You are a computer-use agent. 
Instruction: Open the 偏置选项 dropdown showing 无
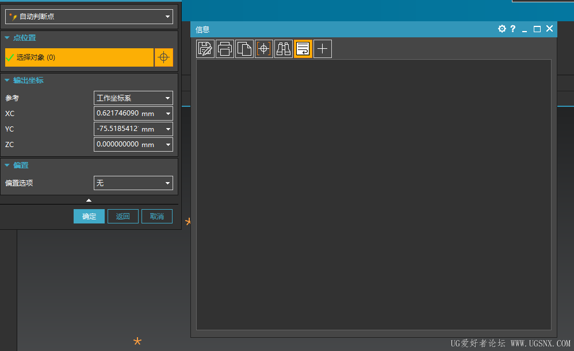(133, 183)
